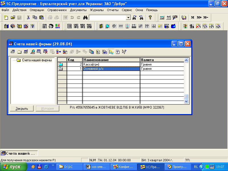Open the currency rates $ DM icon
Image resolution: width=228 pixels, height=171 pixels.
coord(58,26)
